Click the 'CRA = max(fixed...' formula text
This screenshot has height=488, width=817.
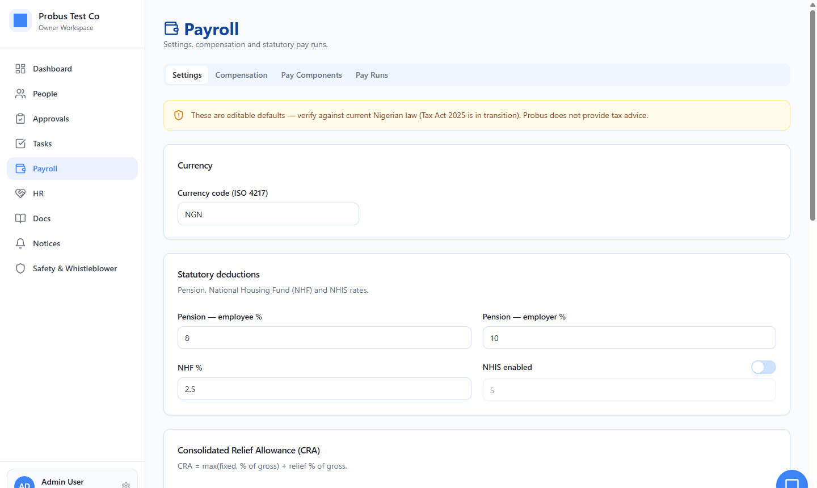click(262, 466)
